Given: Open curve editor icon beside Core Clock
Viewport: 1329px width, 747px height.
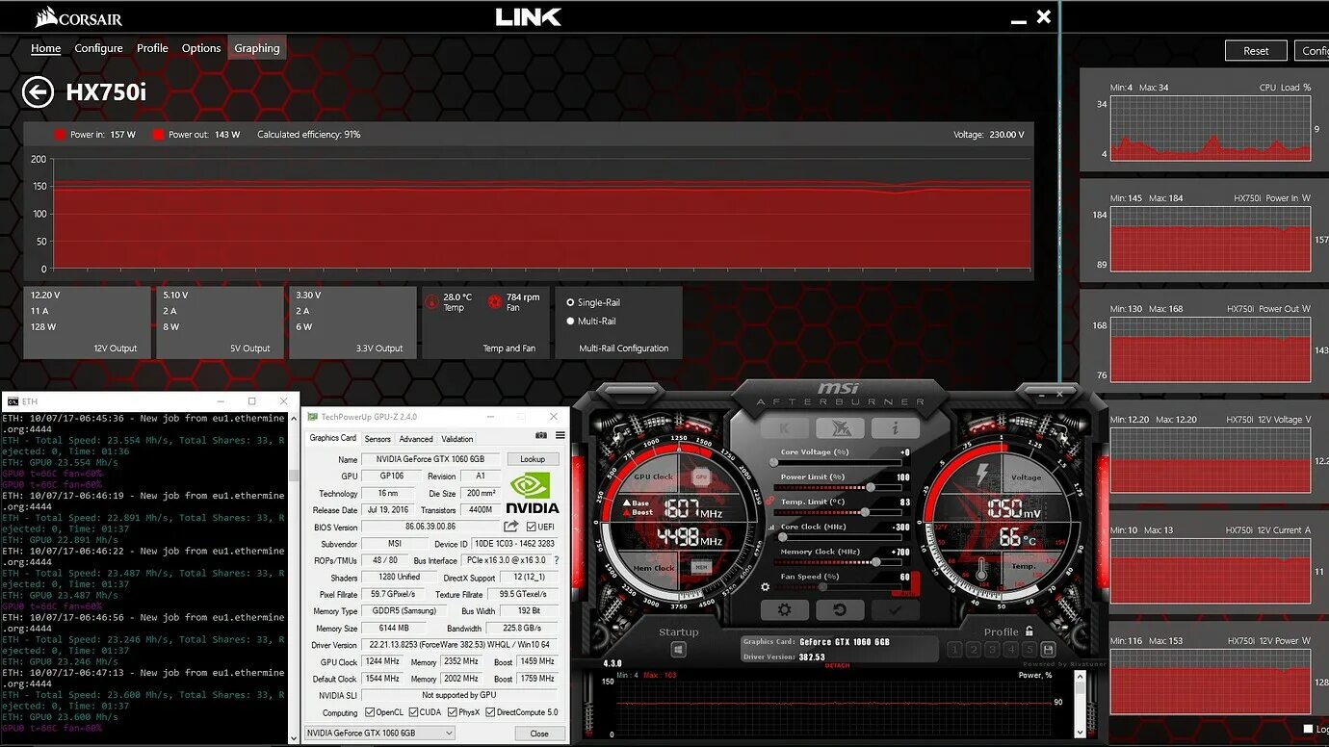Looking at the screenshot, I should (770, 527).
